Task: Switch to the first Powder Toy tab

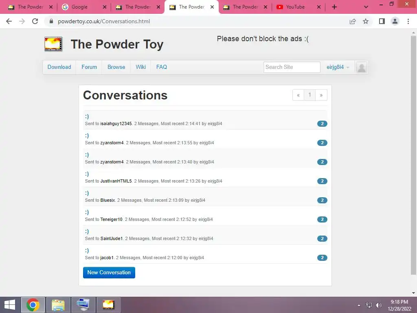Action: coord(30,7)
